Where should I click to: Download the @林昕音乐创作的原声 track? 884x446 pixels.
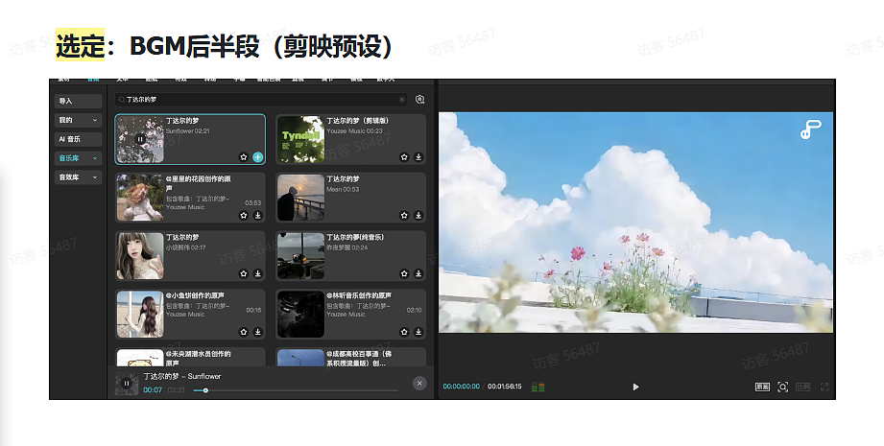[x=418, y=332]
